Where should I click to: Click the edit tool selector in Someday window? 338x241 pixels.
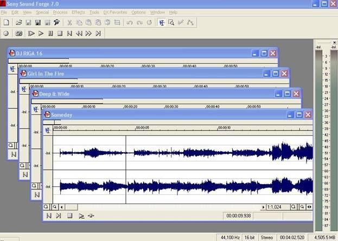(x=48, y=130)
